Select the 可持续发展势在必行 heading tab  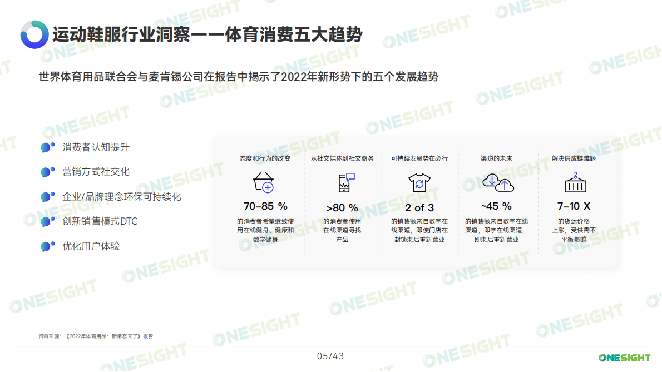pos(419,157)
